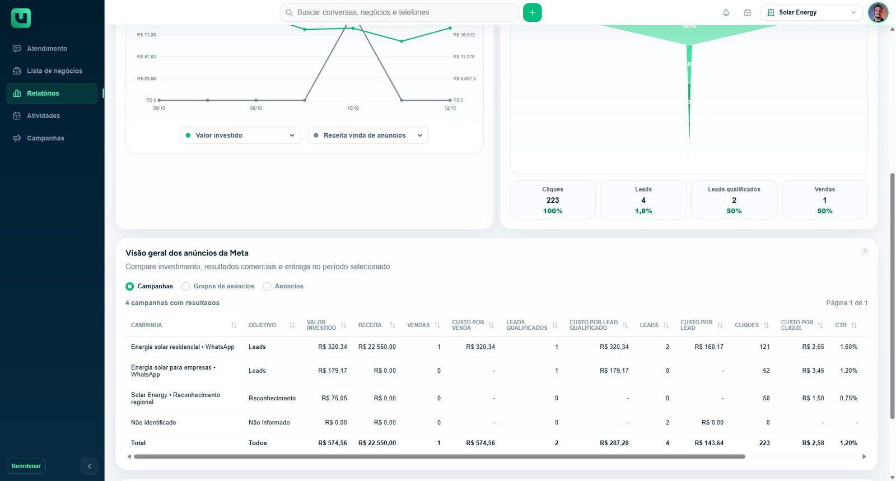Viewport: 896px width, 481px height.
Task: Collapse the sidebar with the arrow button
Action: (89, 466)
